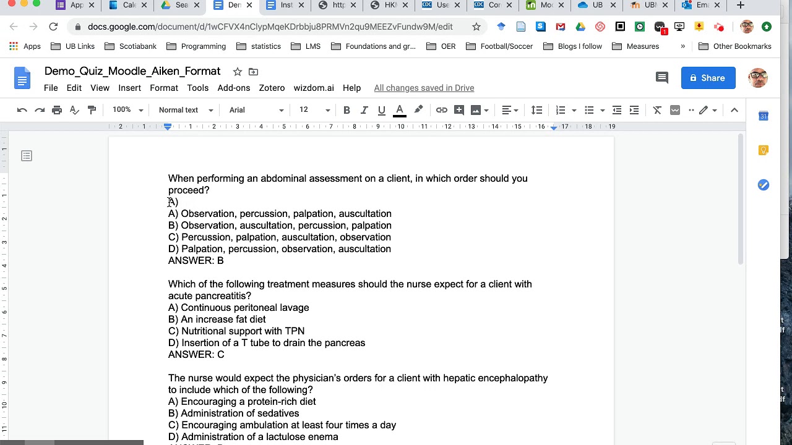The image size is (792, 445).
Task: Click the document title Demo_Quiz_Moodle_Aiken_Format
Action: [132, 71]
